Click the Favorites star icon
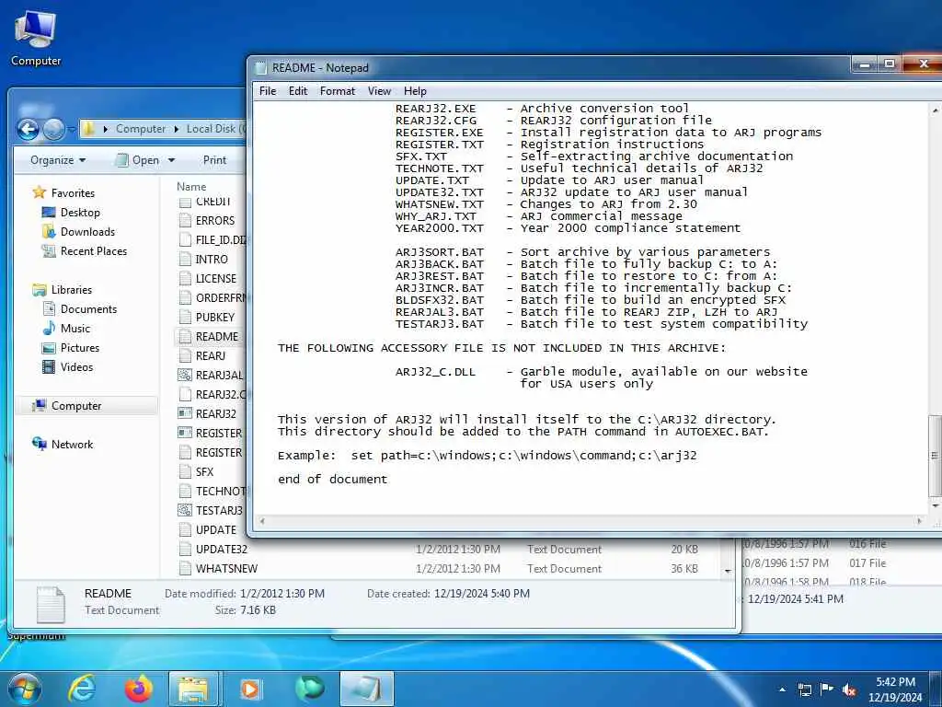The height and width of the screenshot is (707, 942). coord(40,192)
